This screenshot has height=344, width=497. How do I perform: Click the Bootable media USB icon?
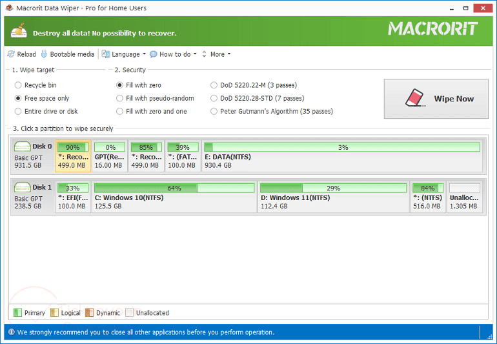click(x=44, y=54)
